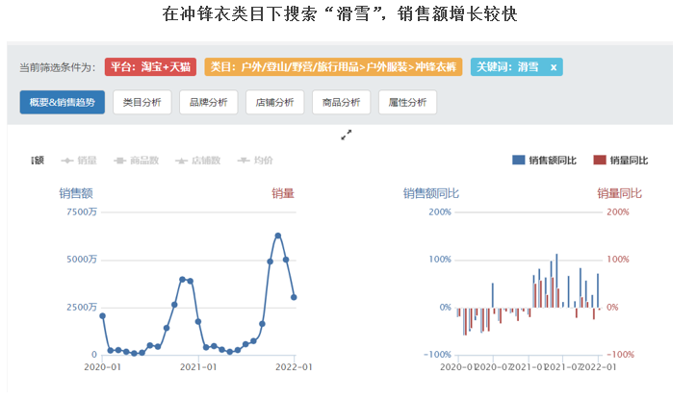Open the 店铺分析 tab
The image size is (697, 398).
(x=274, y=103)
